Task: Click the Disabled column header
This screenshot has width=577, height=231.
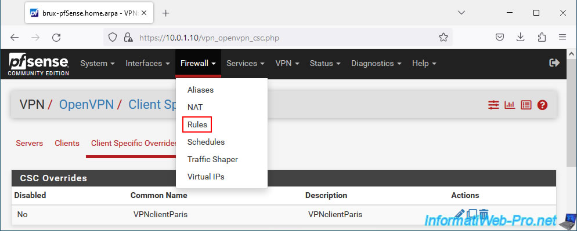Action: pos(30,195)
